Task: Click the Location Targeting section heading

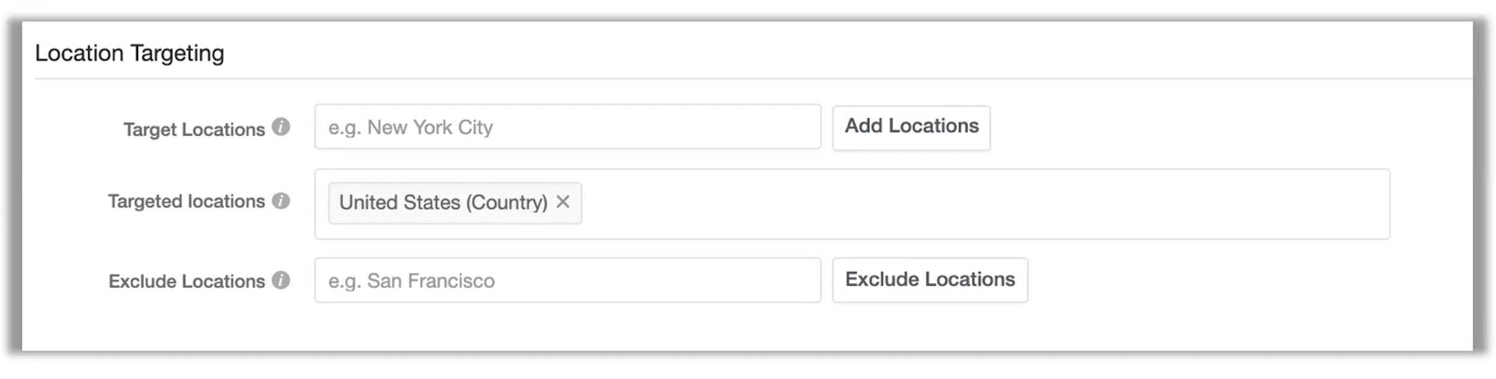Action: 130,53
